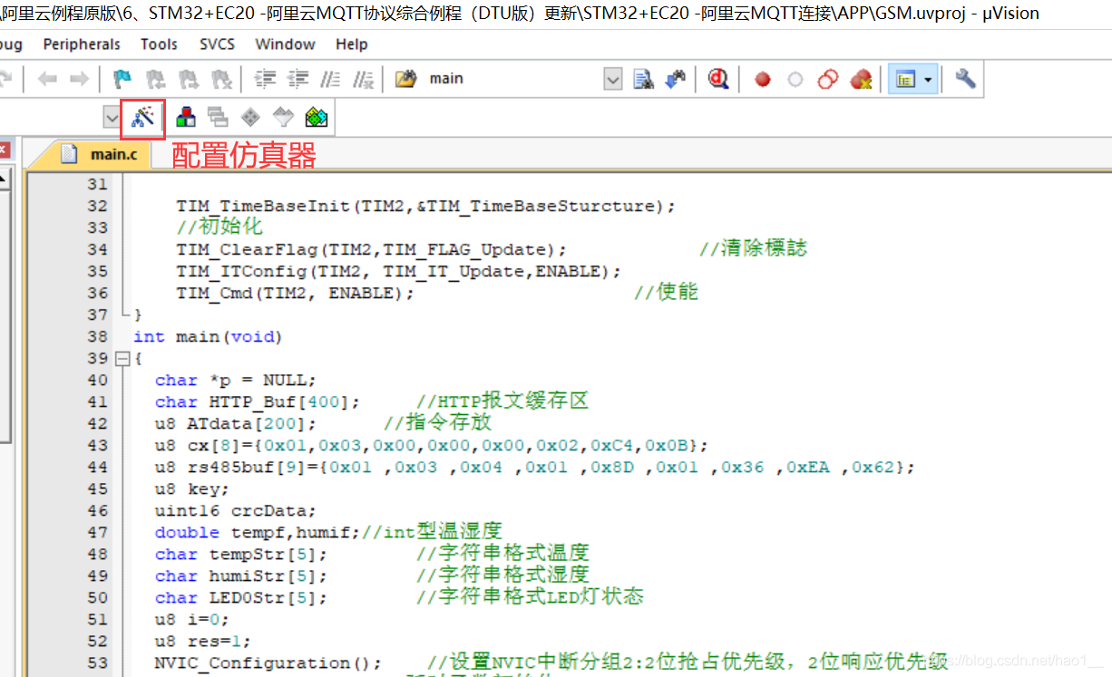The image size is (1112, 677).
Task: Open the window layout dropdown button
Action: (x=912, y=79)
